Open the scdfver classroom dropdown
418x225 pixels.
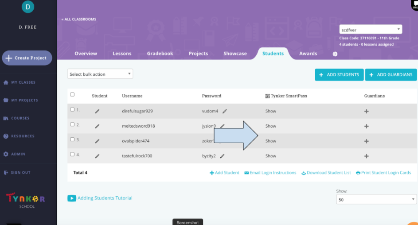click(x=371, y=30)
